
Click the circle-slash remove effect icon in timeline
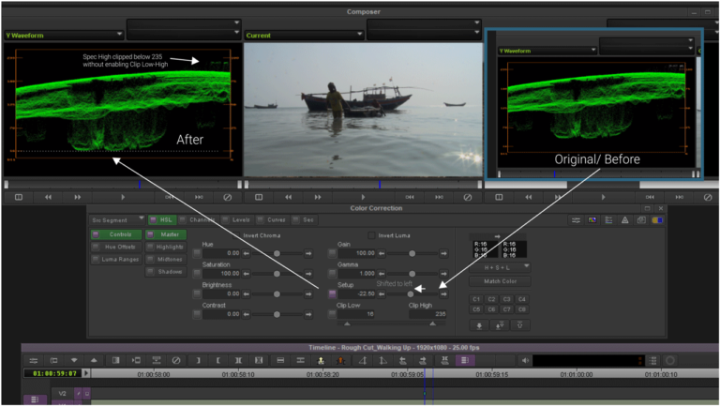coord(176,361)
